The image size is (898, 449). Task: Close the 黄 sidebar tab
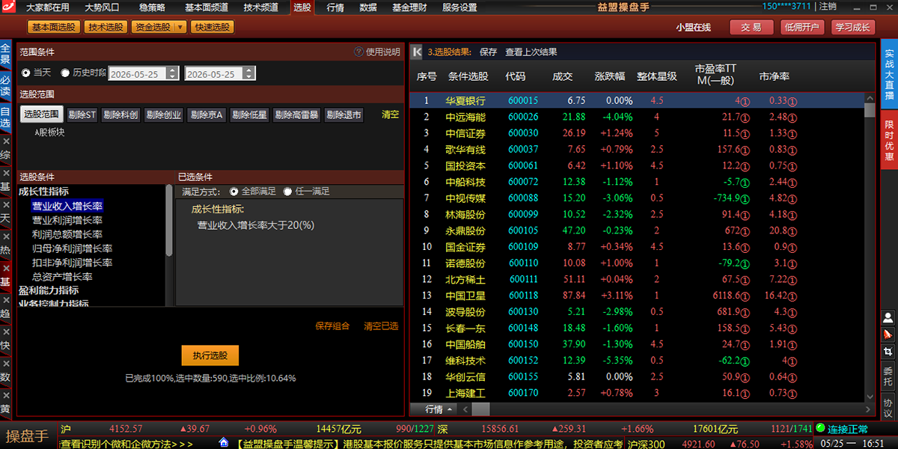pyautogui.click(x=6, y=395)
